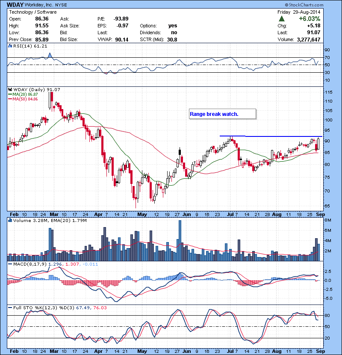Click the Volume panel legend icon
This screenshot has height=355, width=342.
coord(10,220)
